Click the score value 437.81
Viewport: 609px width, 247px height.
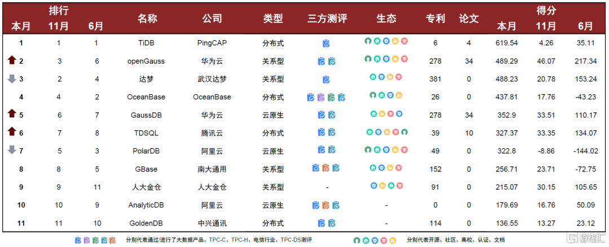click(507, 97)
